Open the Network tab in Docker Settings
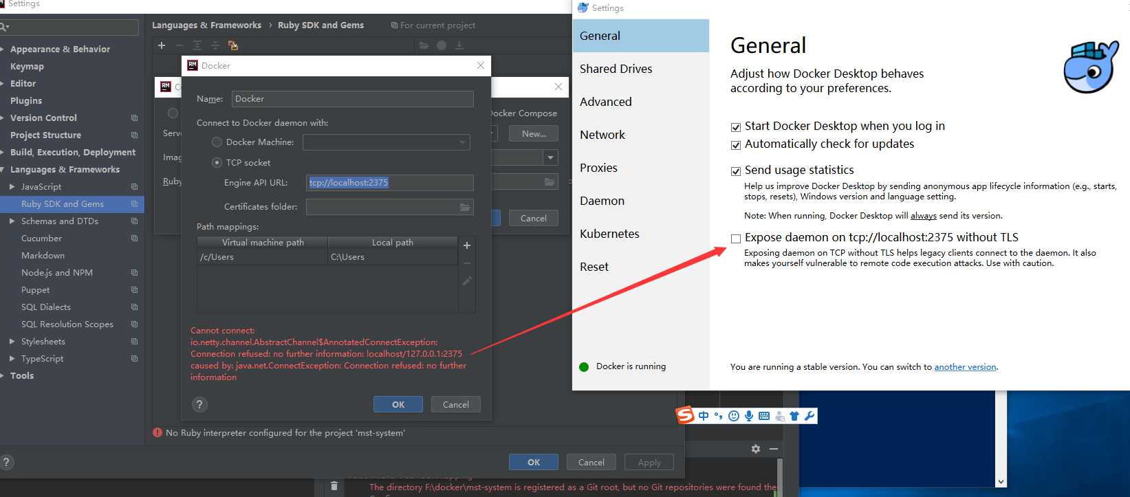This screenshot has width=1130, height=497. click(x=640, y=135)
